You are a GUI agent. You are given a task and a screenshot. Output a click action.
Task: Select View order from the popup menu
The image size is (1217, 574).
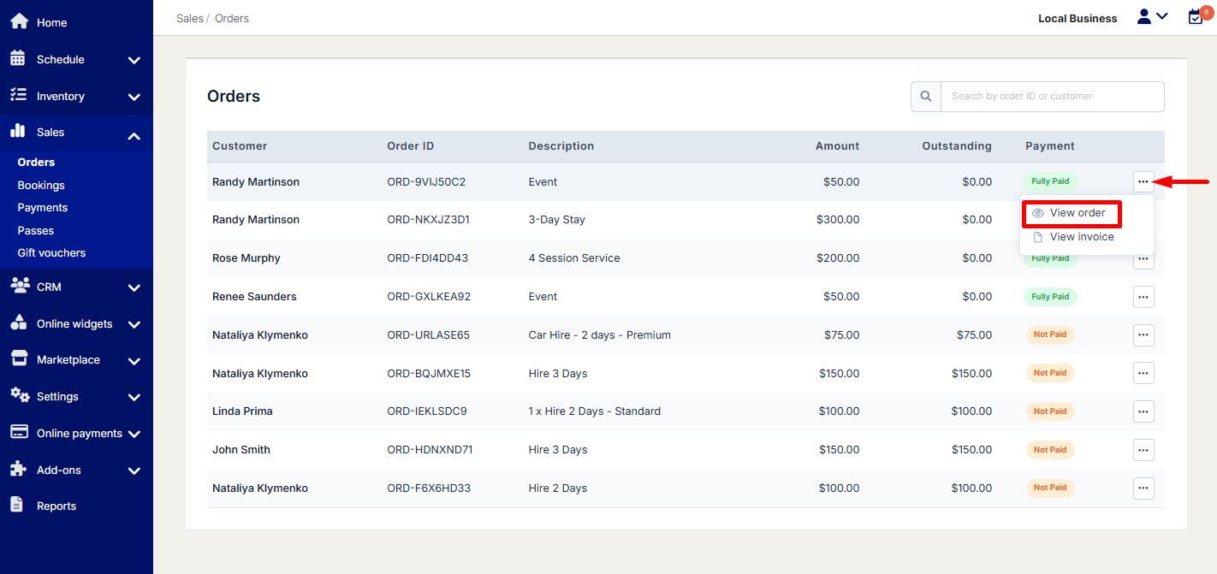[1077, 213]
